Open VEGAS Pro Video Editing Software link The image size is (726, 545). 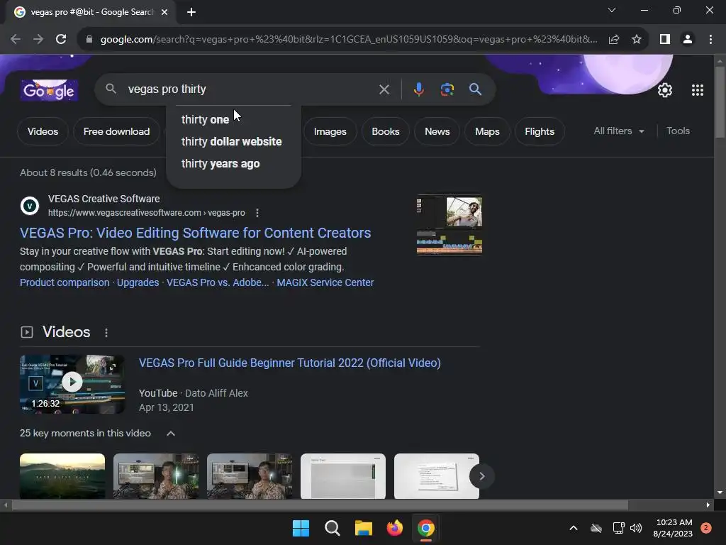(x=196, y=233)
